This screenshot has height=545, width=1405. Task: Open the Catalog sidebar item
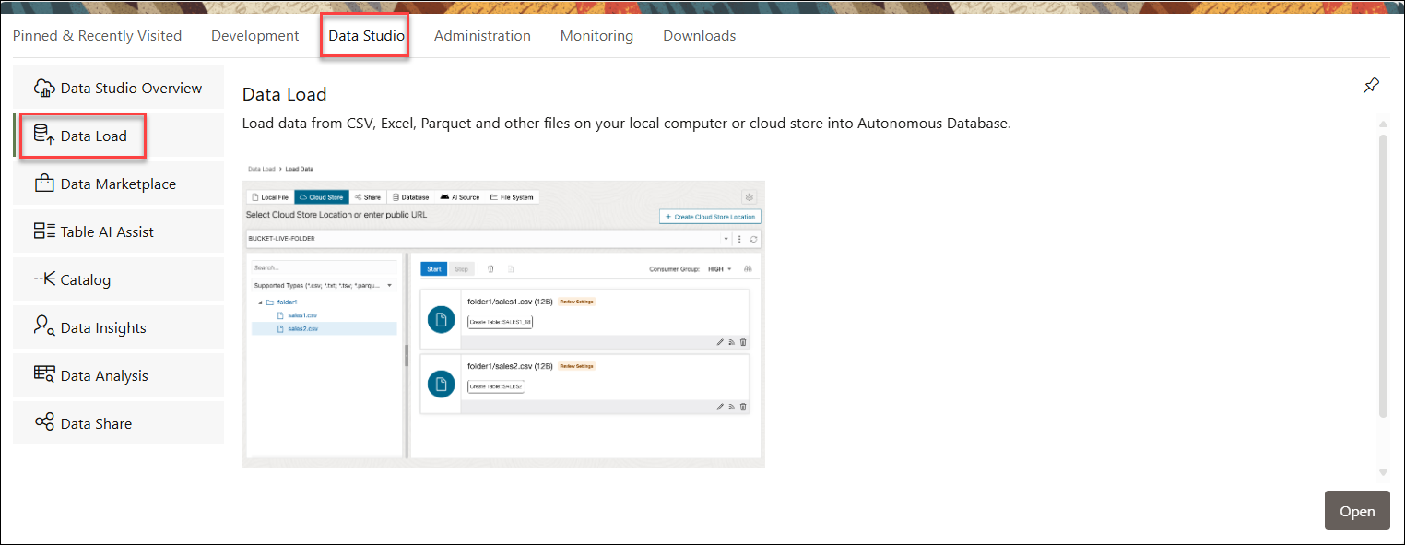[x=118, y=279]
